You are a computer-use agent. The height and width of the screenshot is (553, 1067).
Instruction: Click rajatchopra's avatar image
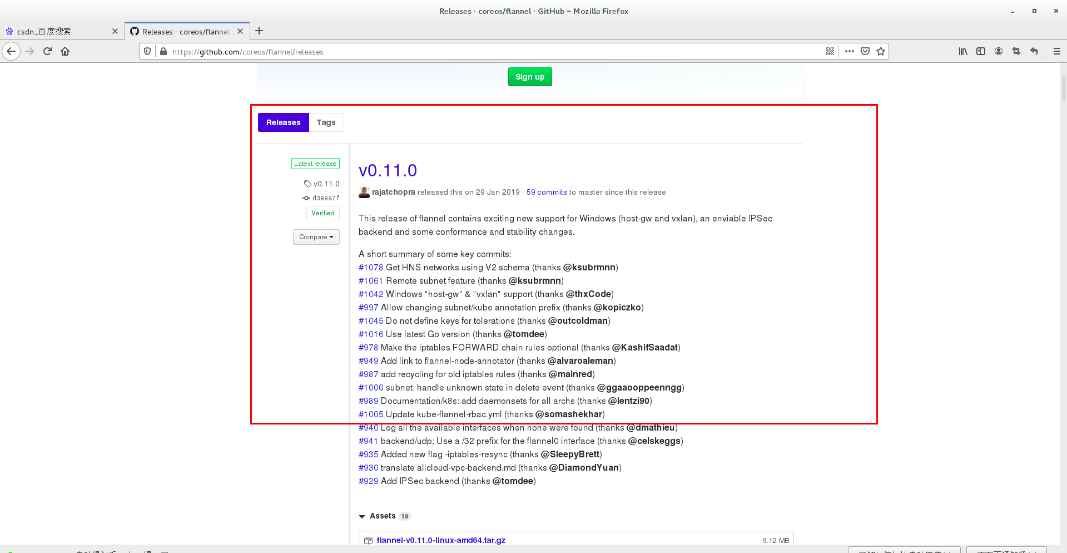coord(364,192)
